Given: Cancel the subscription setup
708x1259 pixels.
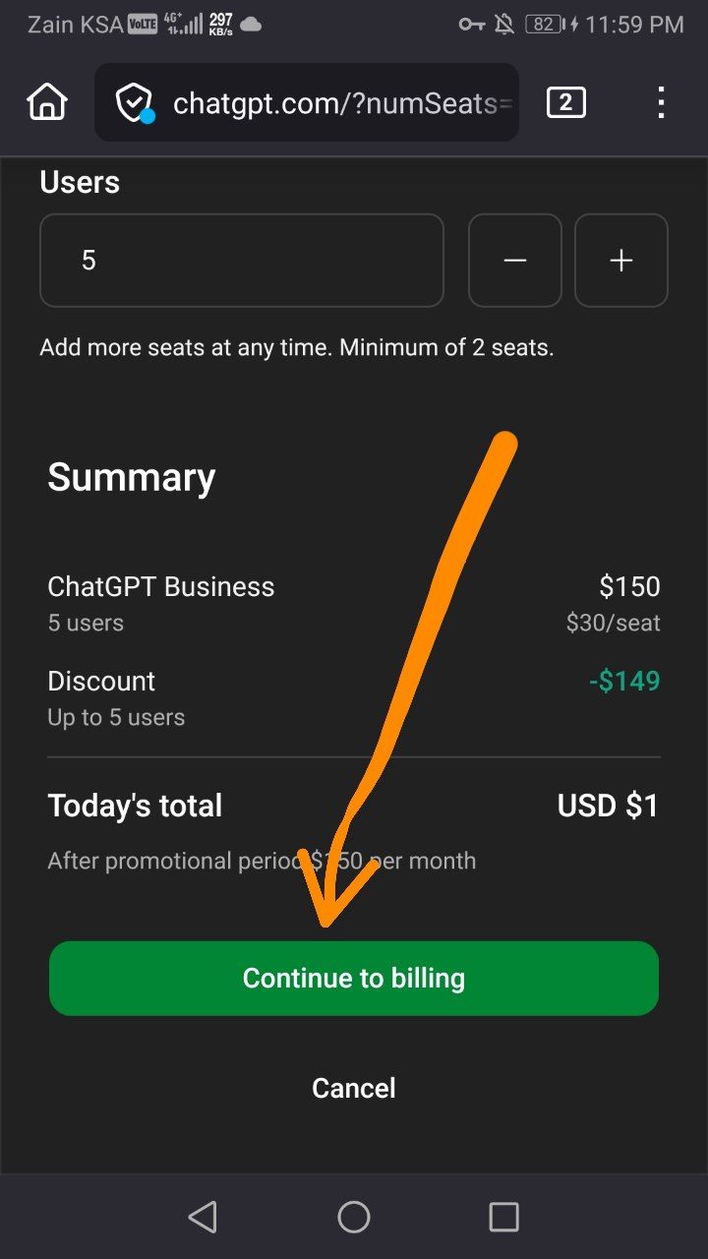Looking at the screenshot, I should (354, 1088).
